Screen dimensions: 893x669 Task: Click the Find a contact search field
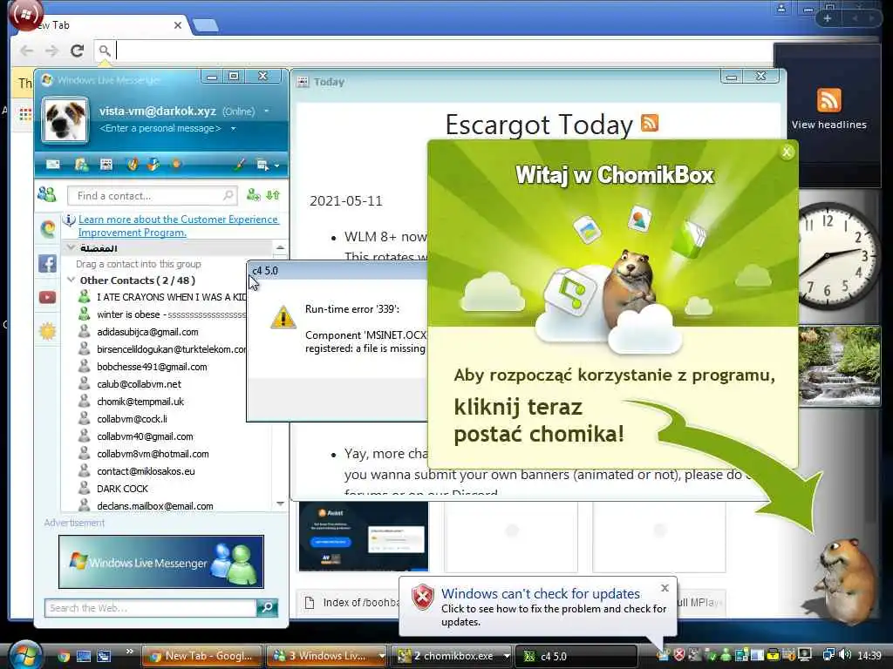coord(152,196)
